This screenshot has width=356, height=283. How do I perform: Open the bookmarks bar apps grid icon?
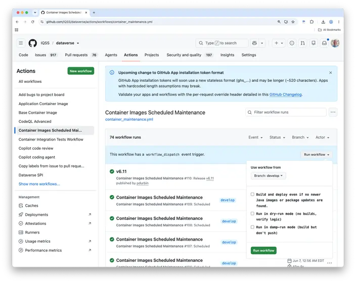pyautogui.click(x=17, y=30)
